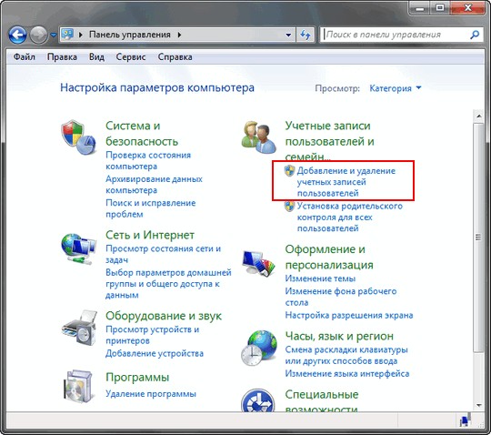Go back with the blue Back arrow
Viewport: 491px width, 435px height.
17,35
